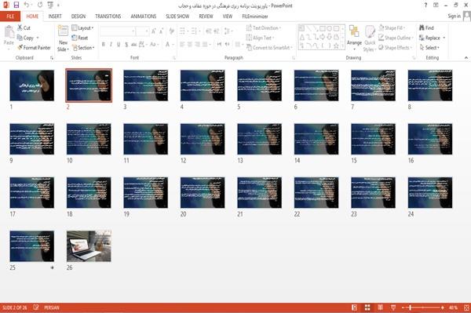The image size is (471, 313).
Task: Toggle Italic formatting
Action: click(111, 45)
